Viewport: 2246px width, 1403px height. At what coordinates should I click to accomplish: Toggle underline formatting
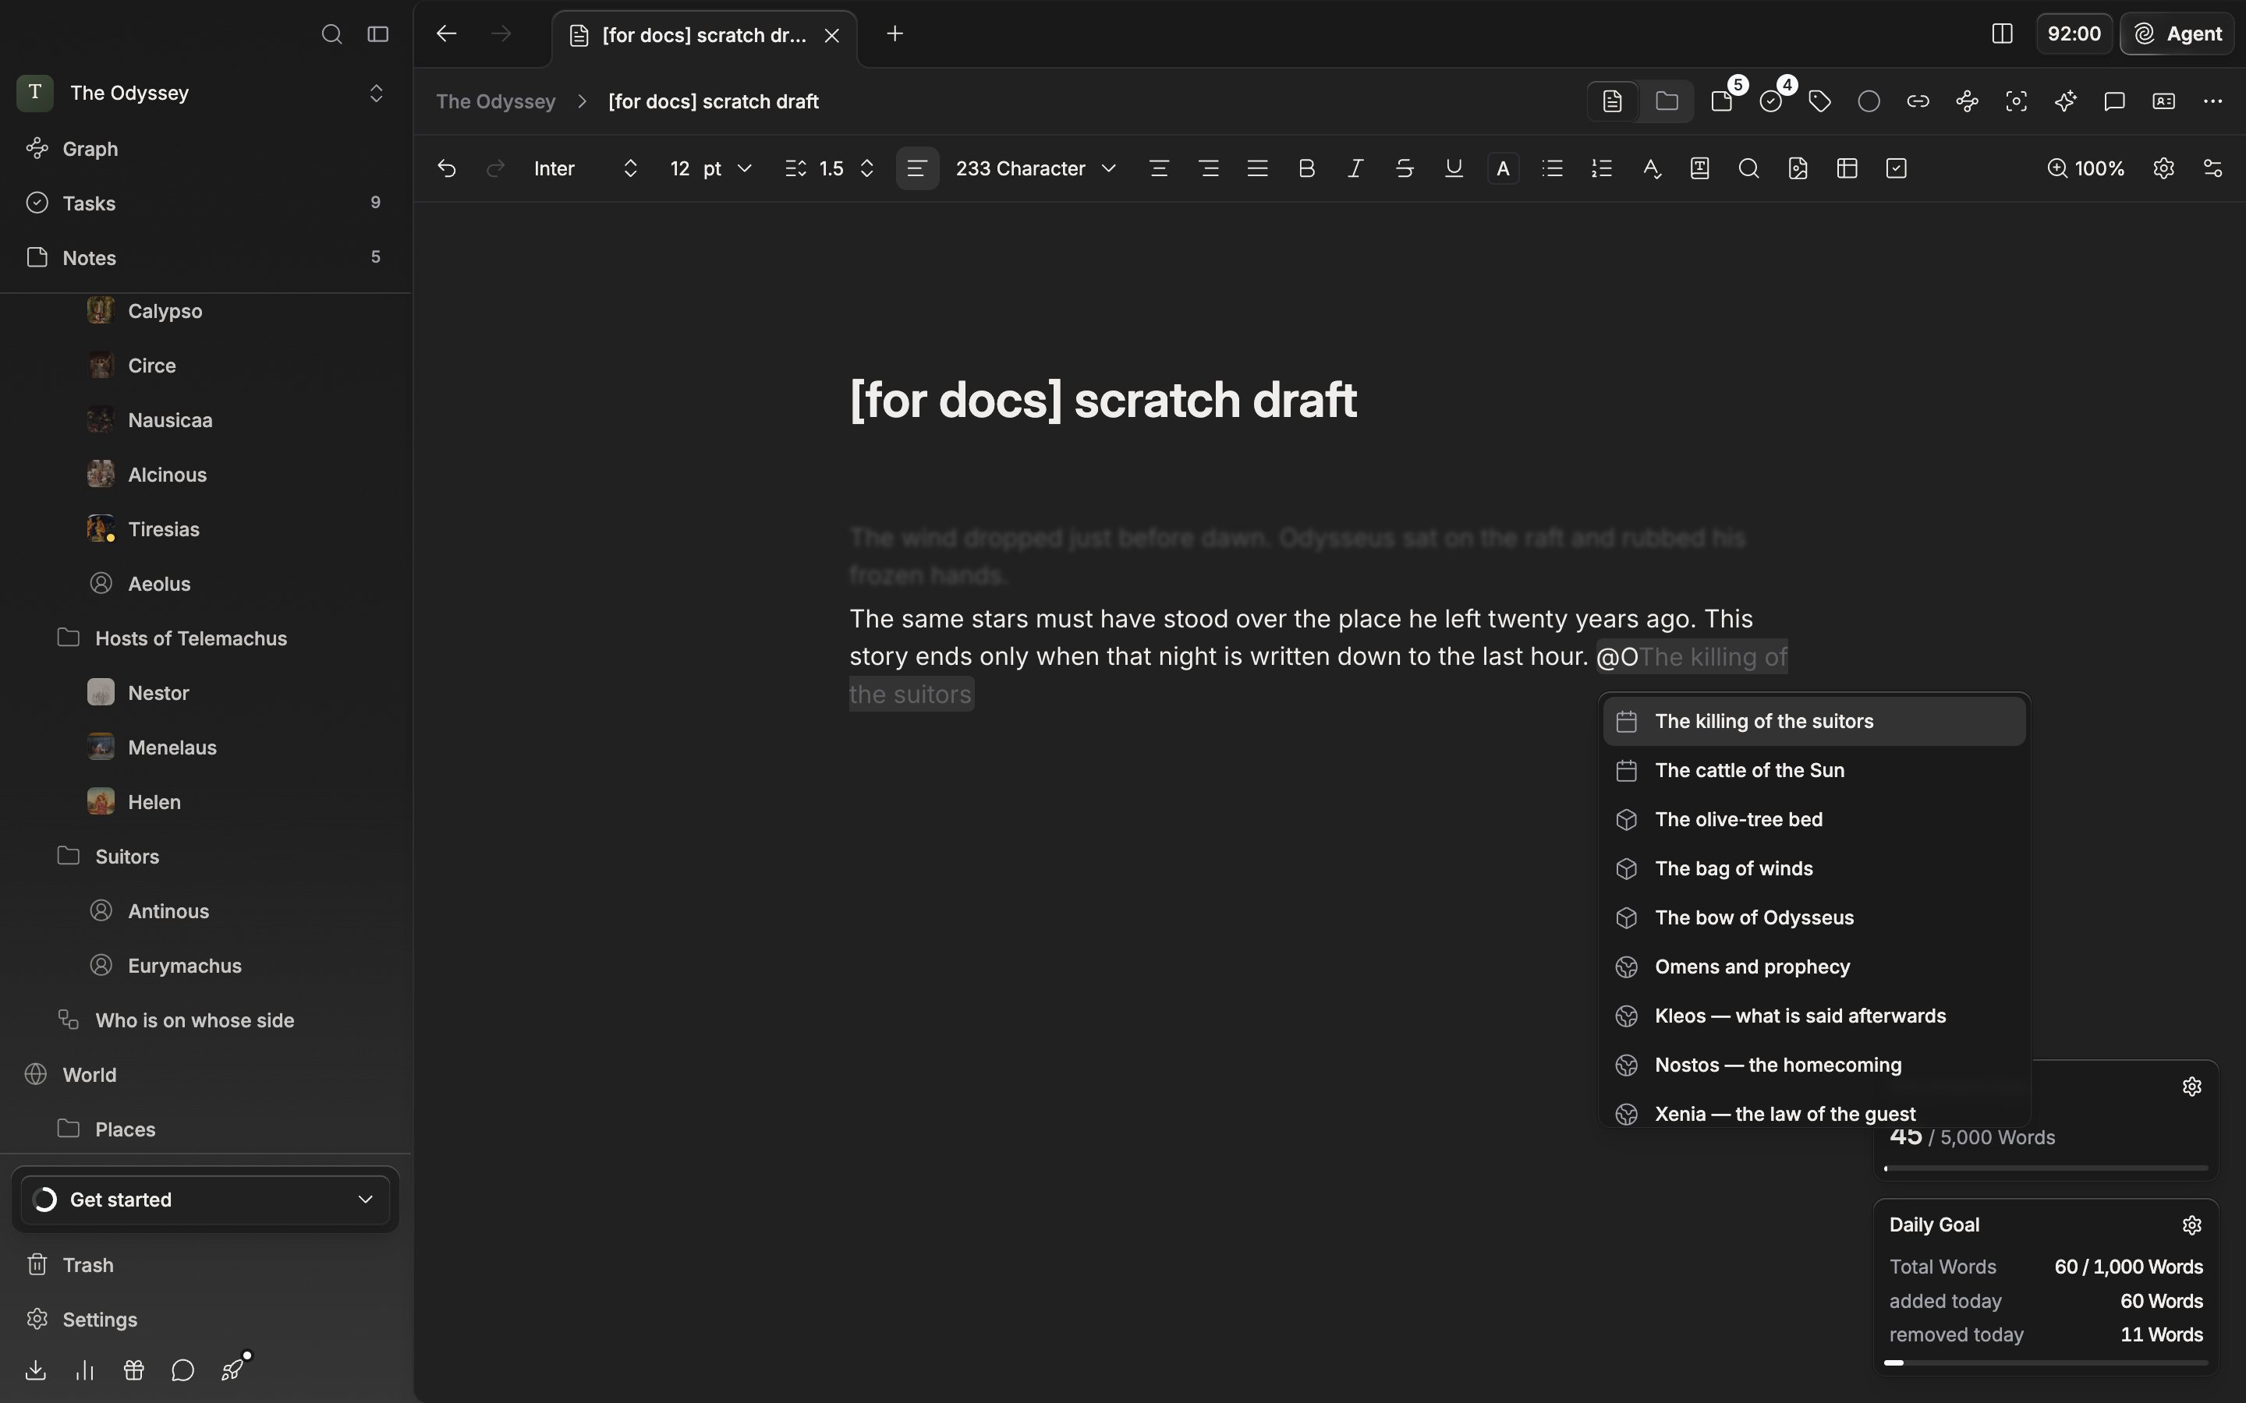click(1454, 169)
